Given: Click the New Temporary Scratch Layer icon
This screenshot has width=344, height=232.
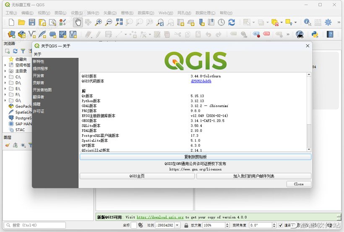Looking at the screenshot, I should click(x=53, y=34).
